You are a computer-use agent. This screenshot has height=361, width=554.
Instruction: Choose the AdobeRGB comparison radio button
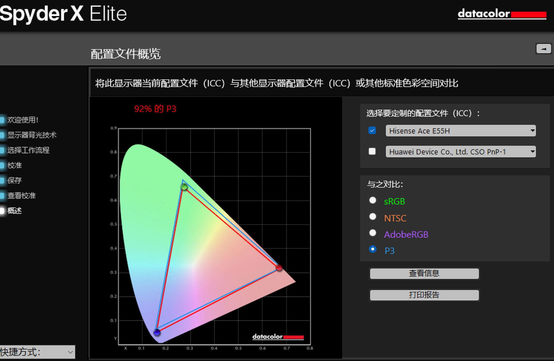click(373, 233)
